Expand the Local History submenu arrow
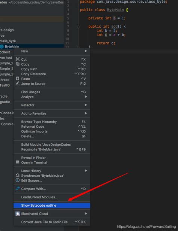The height and width of the screenshot is (231, 178). (86, 171)
